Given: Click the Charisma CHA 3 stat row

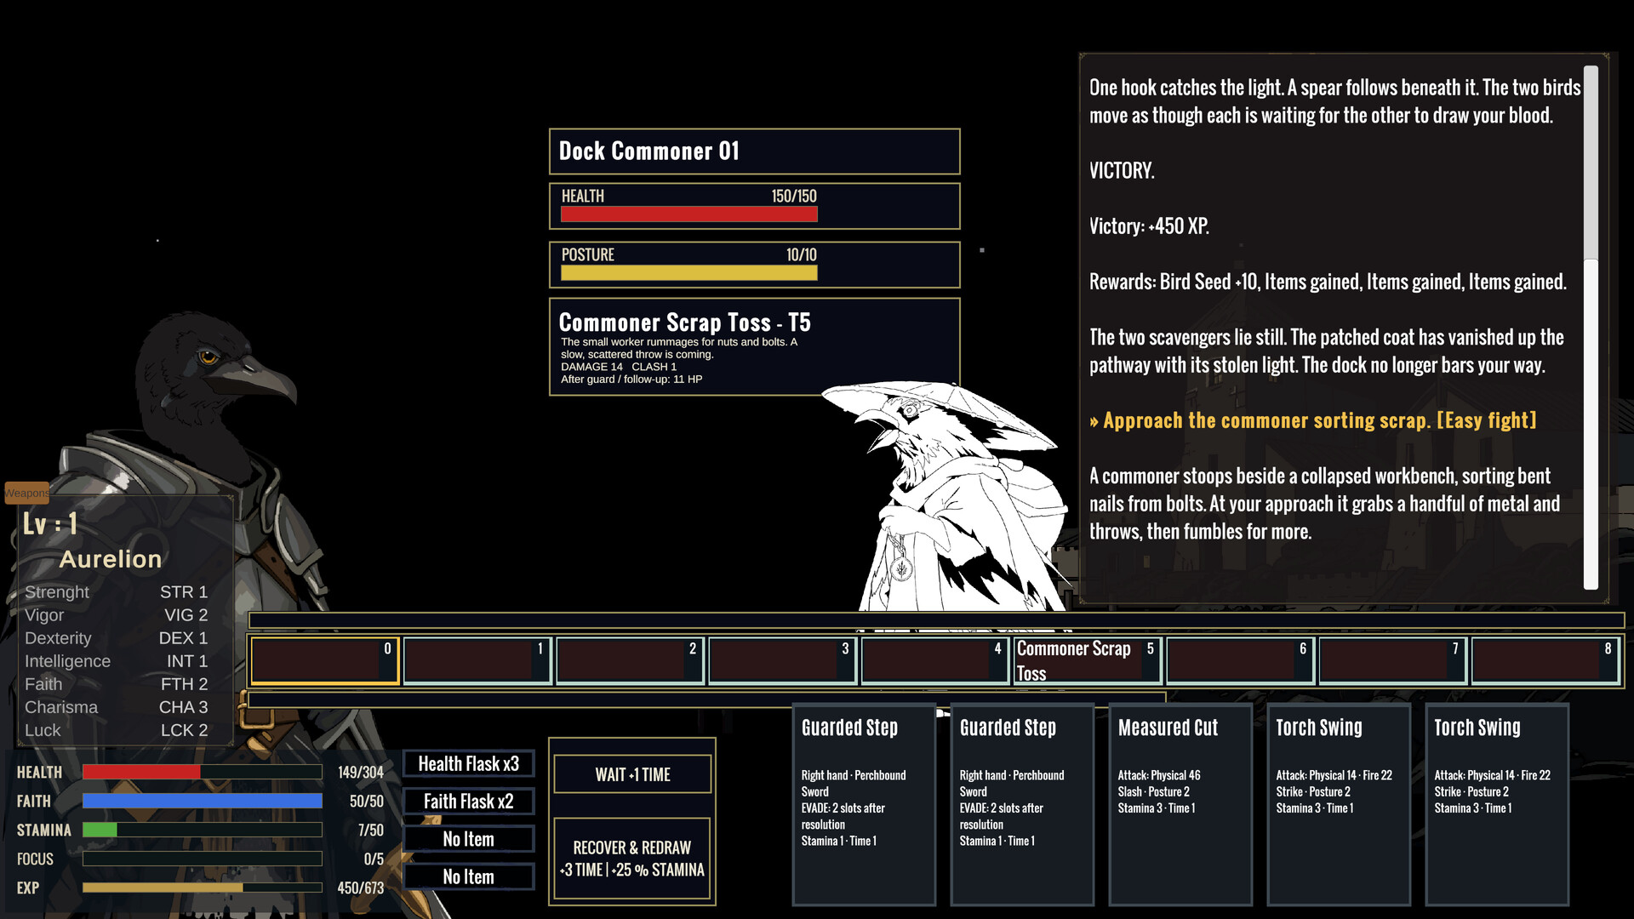Looking at the screenshot, I should click(x=116, y=707).
